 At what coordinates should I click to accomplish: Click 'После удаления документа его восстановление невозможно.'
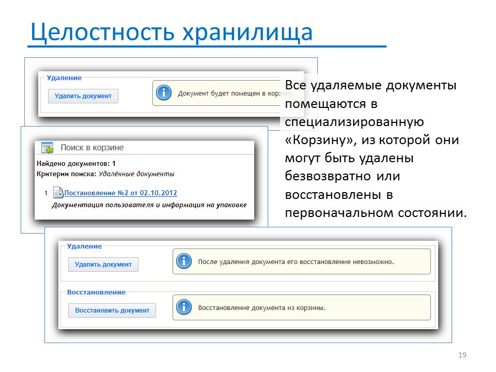pyautogui.click(x=296, y=262)
